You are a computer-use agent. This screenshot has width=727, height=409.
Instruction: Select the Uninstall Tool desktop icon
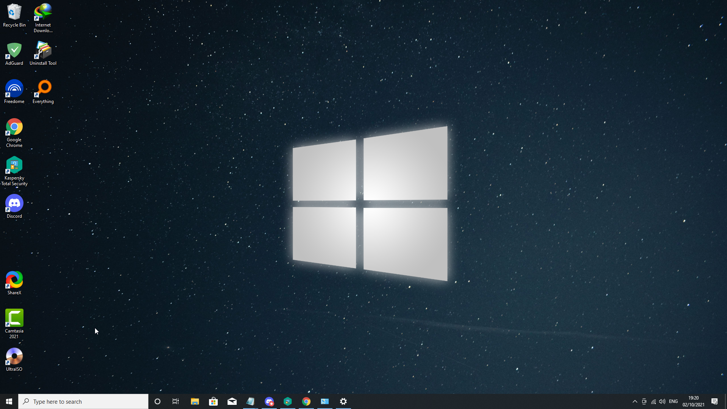(43, 53)
